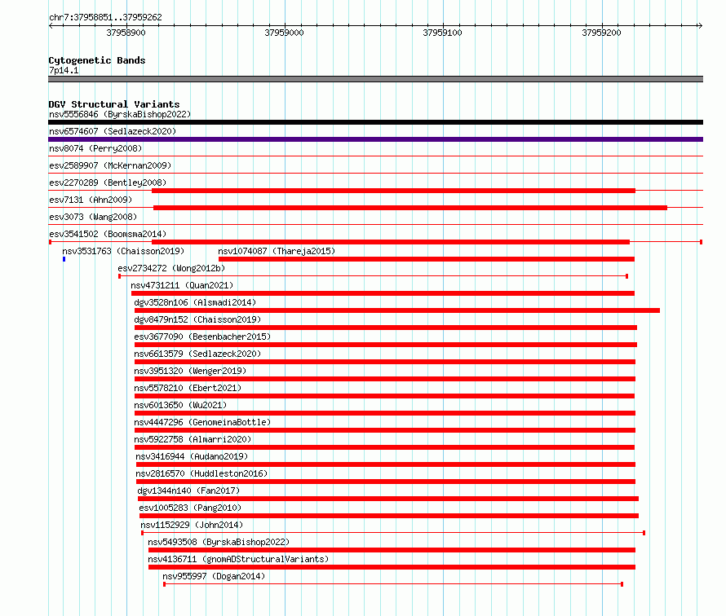Image resolution: width=726 pixels, height=616 pixels.
Task: Click the small blue nsv3531763 marker
Action: pyautogui.click(x=64, y=259)
